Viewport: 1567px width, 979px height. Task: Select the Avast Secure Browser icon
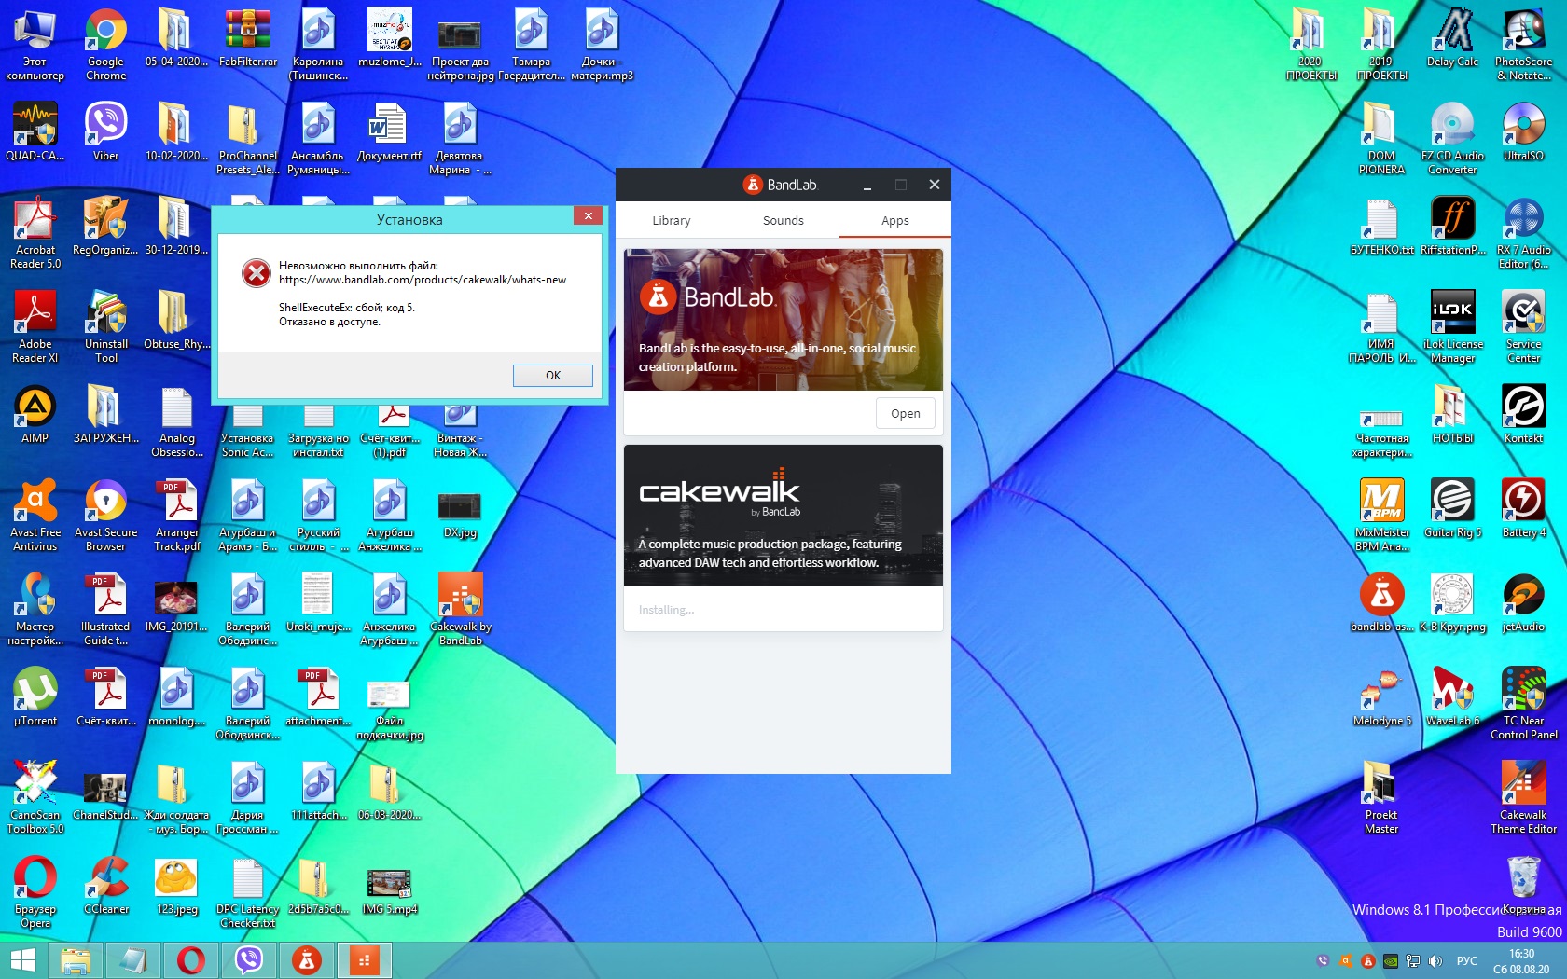pyautogui.click(x=106, y=515)
